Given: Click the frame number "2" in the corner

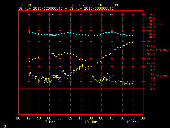Looking at the screenshot, I should 5,126.
